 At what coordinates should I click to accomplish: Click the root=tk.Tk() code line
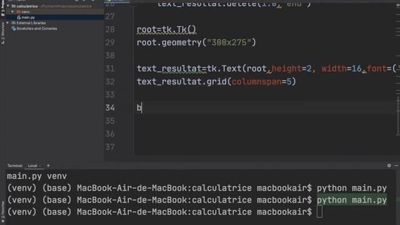click(x=166, y=29)
